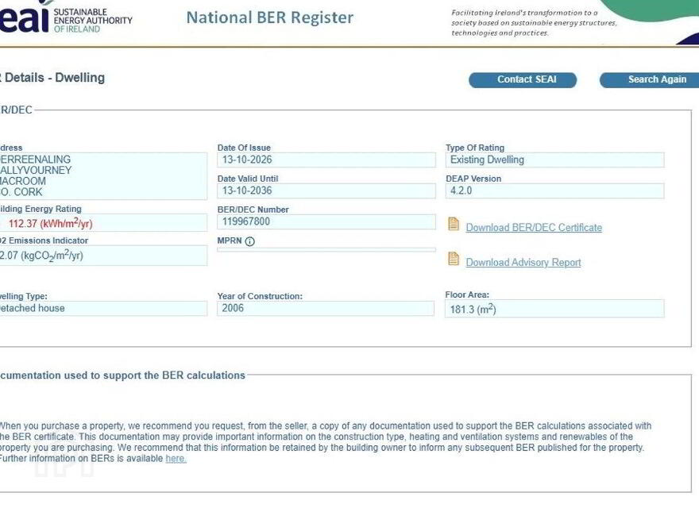Select the Floor Area field

(x=554, y=309)
